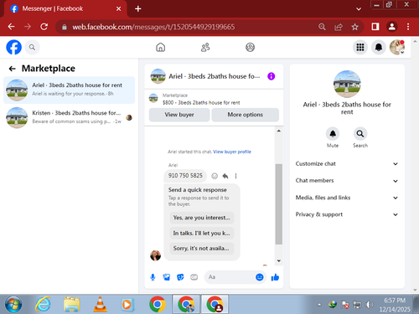Click the chat scrollbar down arrow
This screenshot has width=419, height=314.
tap(278, 260)
